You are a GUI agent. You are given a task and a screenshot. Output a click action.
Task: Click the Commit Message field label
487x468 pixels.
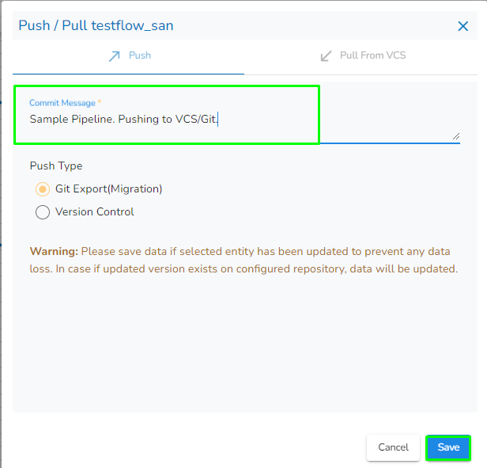pos(62,103)
